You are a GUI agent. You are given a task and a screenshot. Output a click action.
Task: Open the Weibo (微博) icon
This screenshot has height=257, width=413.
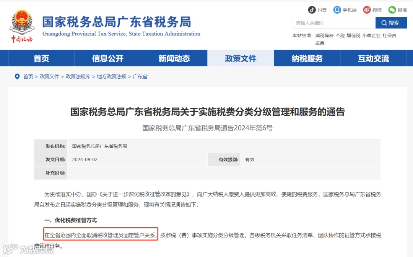point(367,10)
